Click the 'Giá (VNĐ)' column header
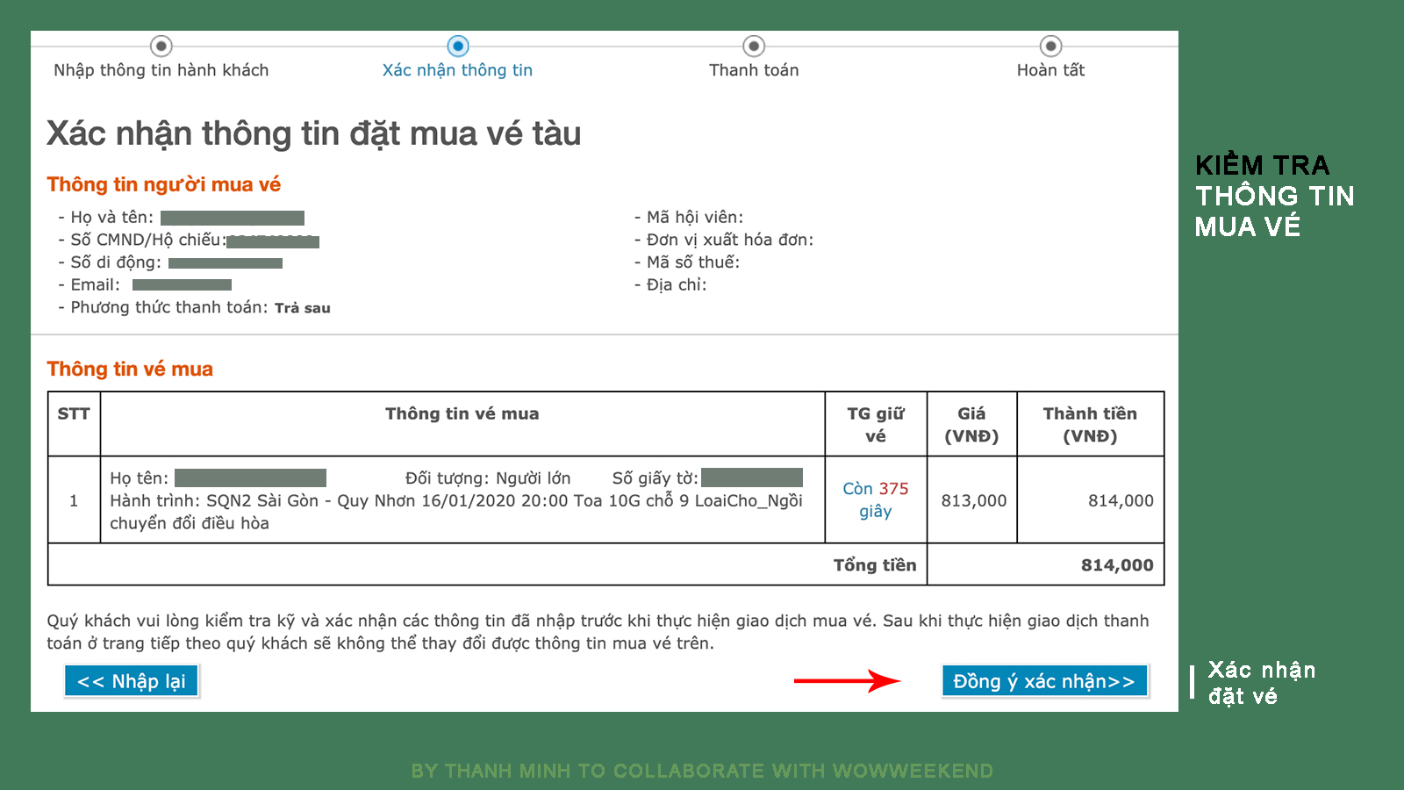This screenshot has width=1404, height=790. point(971,425)
